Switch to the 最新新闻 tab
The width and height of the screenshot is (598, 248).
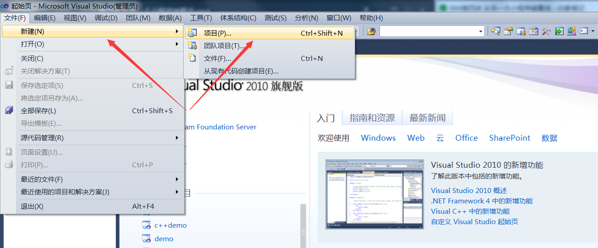[427, 118]
